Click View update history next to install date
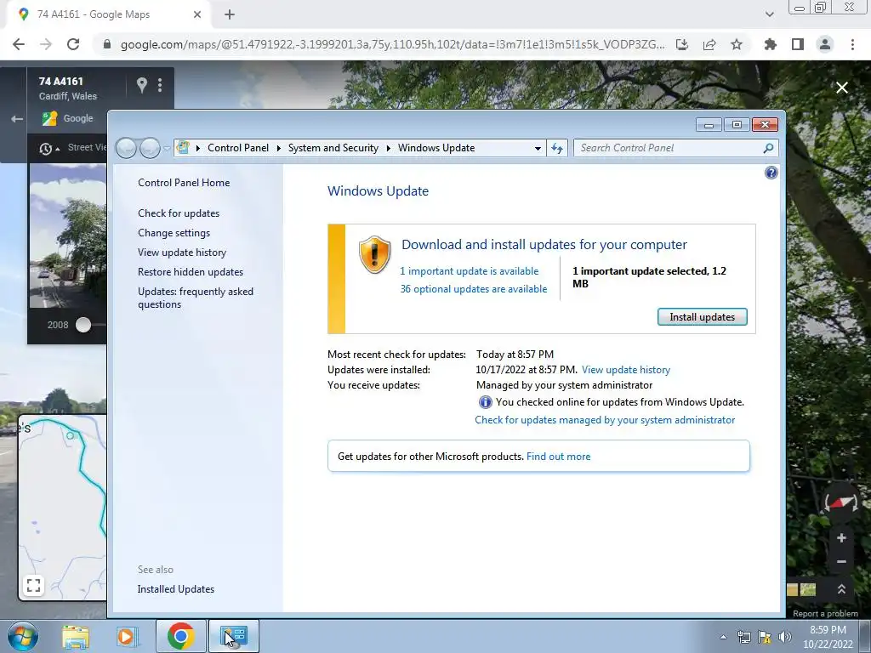 (625, 370)
